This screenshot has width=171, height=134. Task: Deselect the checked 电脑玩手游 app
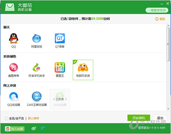pyautogui.click(x=83, y=70)
